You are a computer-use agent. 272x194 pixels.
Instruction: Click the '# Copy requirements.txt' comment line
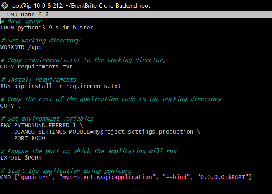[x=84, y=60]
